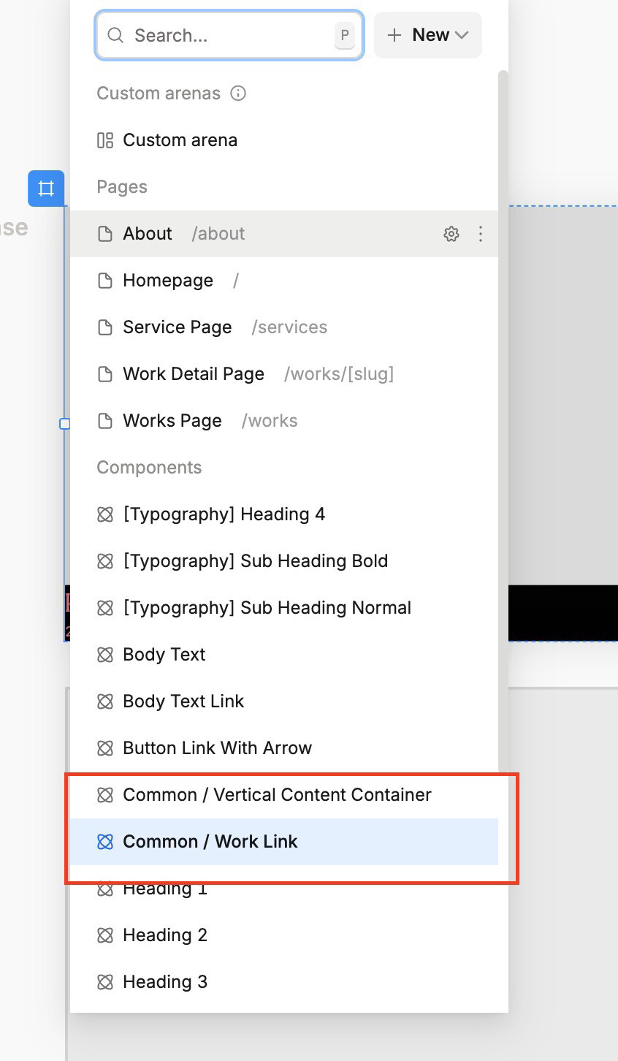Click component icon next to Body Text
618x1061 pixels.
(105, 655)
